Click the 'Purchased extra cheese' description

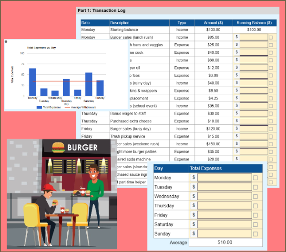point(131,121)
